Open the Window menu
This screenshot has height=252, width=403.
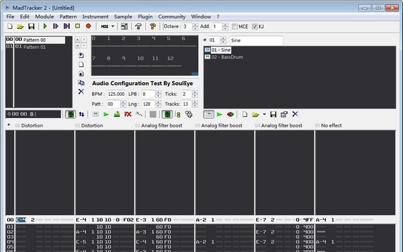coord(201,17)
